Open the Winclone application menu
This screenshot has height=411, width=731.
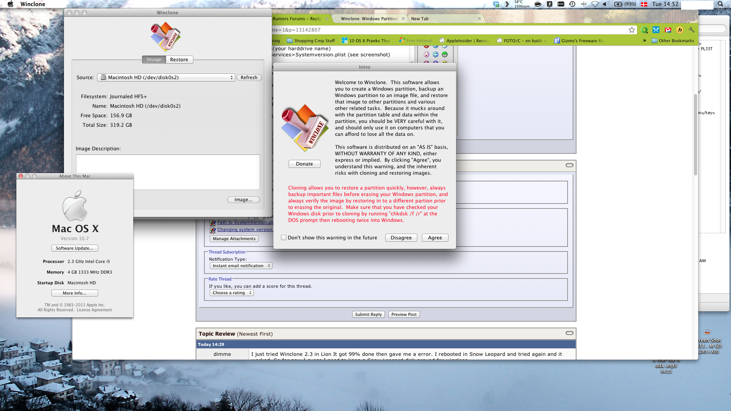click(x=33, y=4)
